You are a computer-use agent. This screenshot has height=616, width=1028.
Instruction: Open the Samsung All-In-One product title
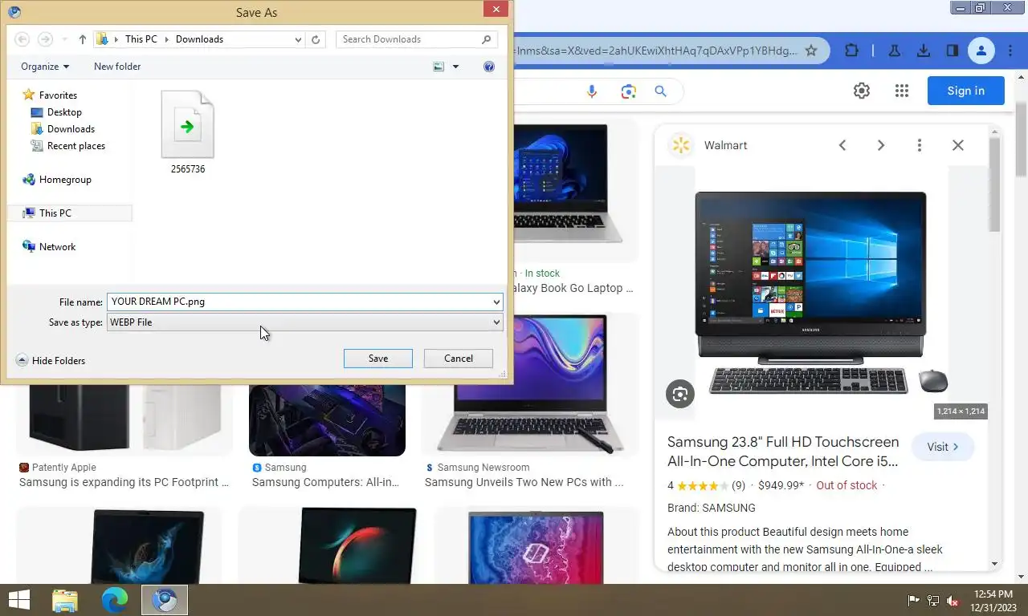pos(783,452)
